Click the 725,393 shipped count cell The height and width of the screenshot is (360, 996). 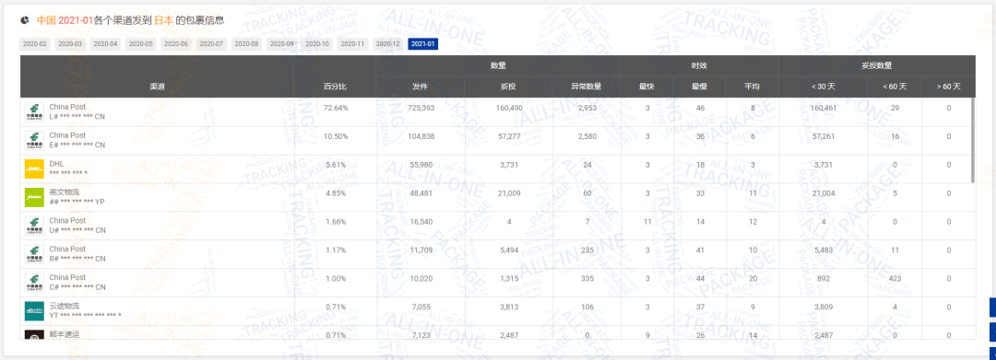420,108
